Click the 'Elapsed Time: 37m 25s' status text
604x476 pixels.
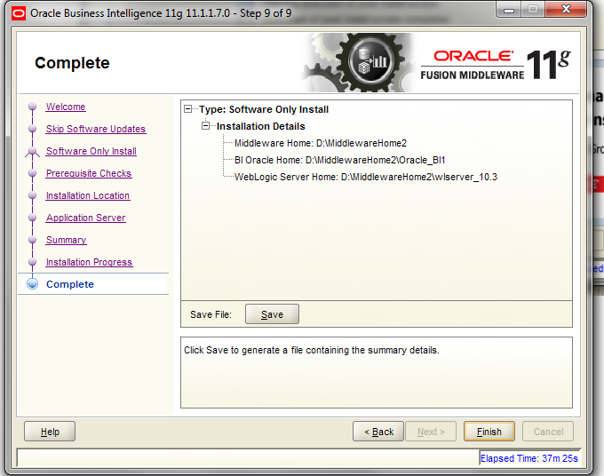529,458
